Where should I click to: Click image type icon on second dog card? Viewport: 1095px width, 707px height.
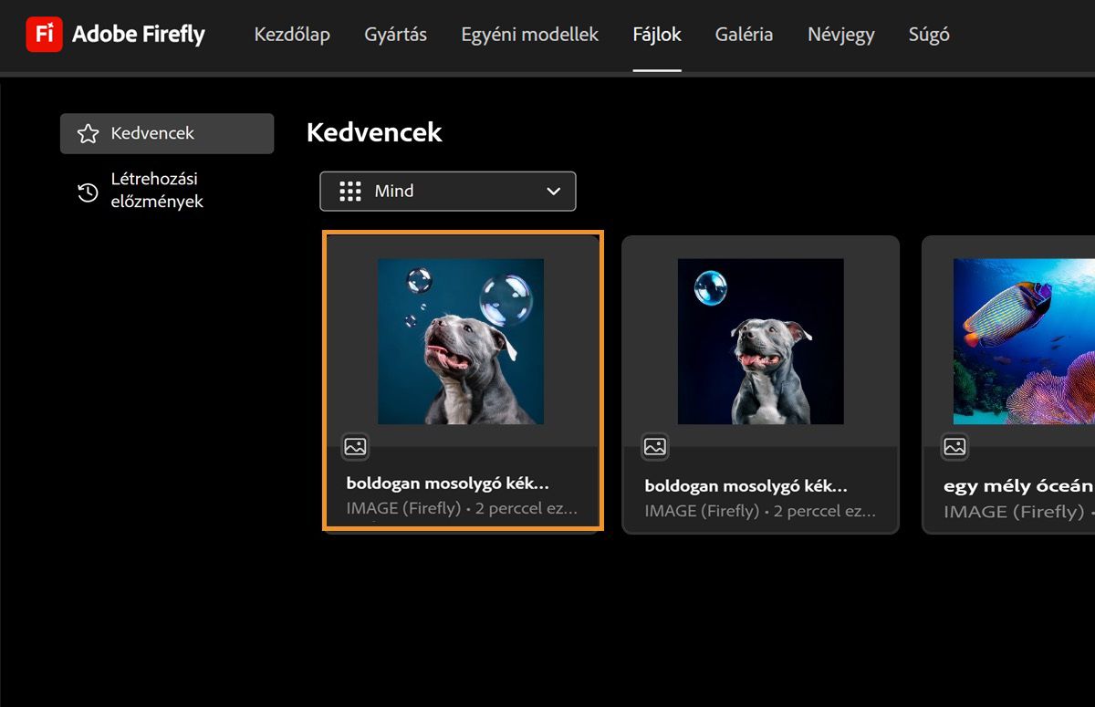pos(654,446)
